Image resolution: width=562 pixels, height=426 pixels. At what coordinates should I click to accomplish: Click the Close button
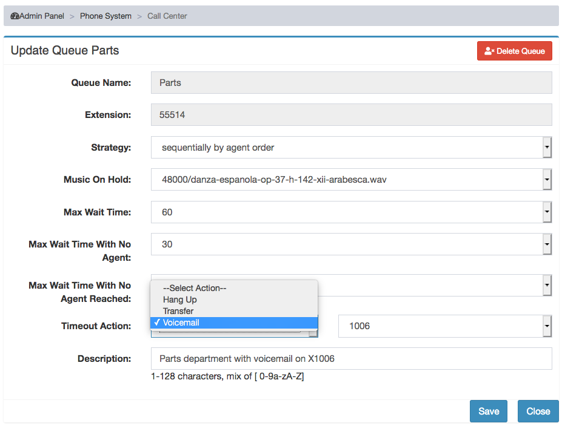pyautogui.click(x=538, y=411)
